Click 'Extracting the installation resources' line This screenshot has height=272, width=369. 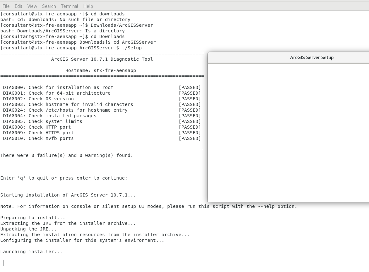[95, 234]
